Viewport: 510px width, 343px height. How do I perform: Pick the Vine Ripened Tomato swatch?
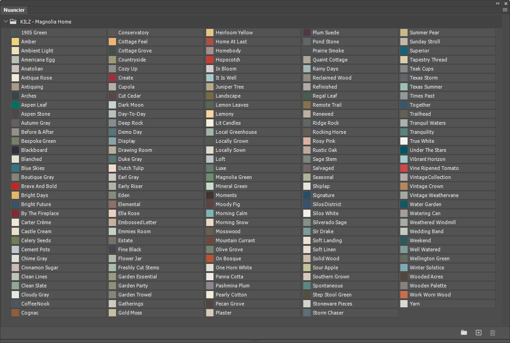404,168
